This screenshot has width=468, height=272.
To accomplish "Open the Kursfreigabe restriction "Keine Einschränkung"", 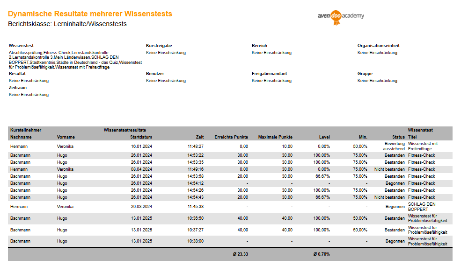I will point(165,53).
